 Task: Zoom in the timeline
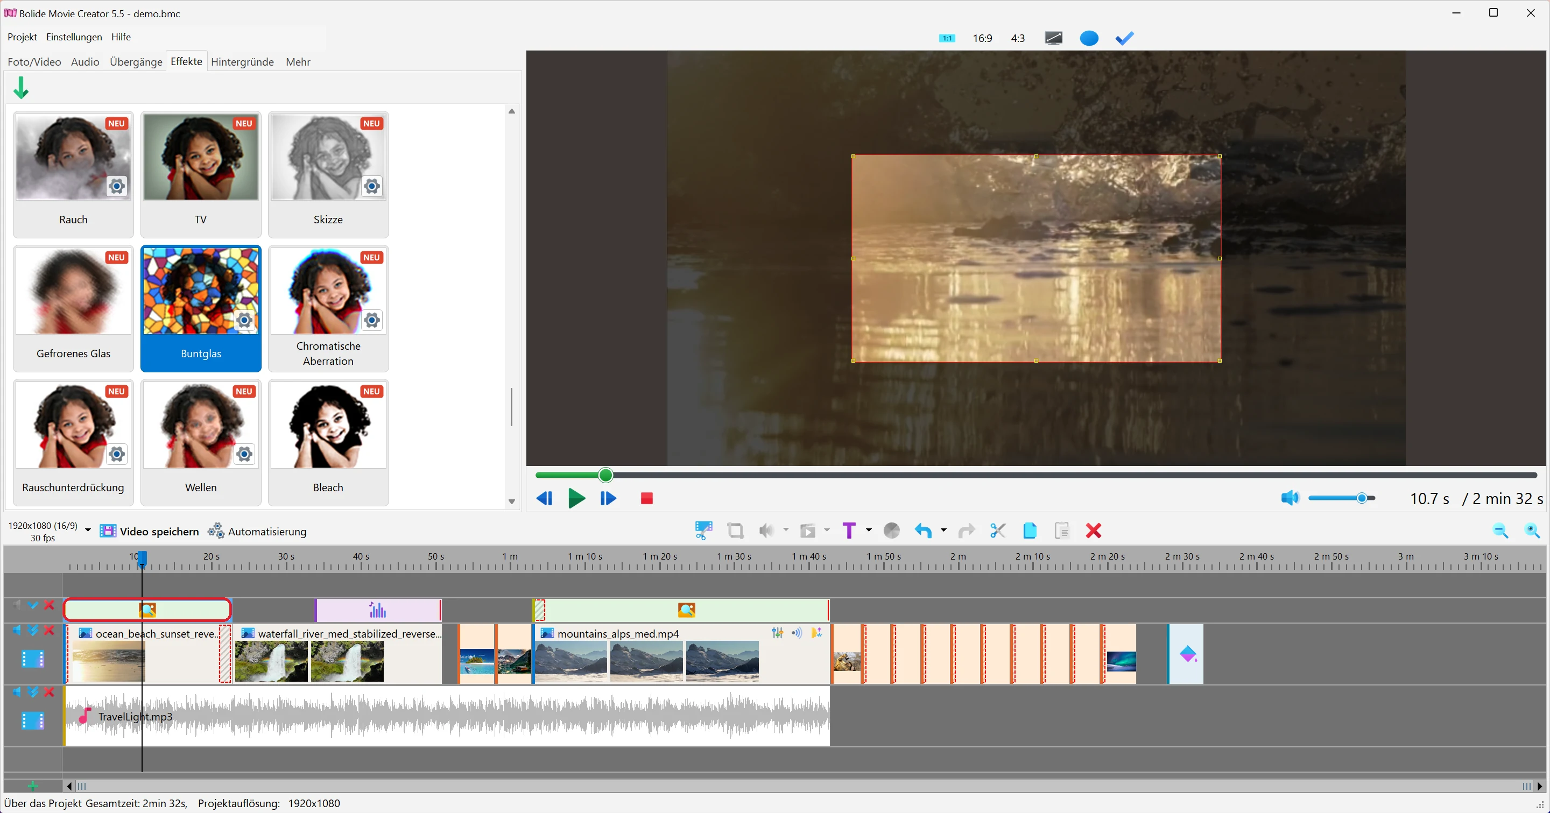[x=1532, y=531]
